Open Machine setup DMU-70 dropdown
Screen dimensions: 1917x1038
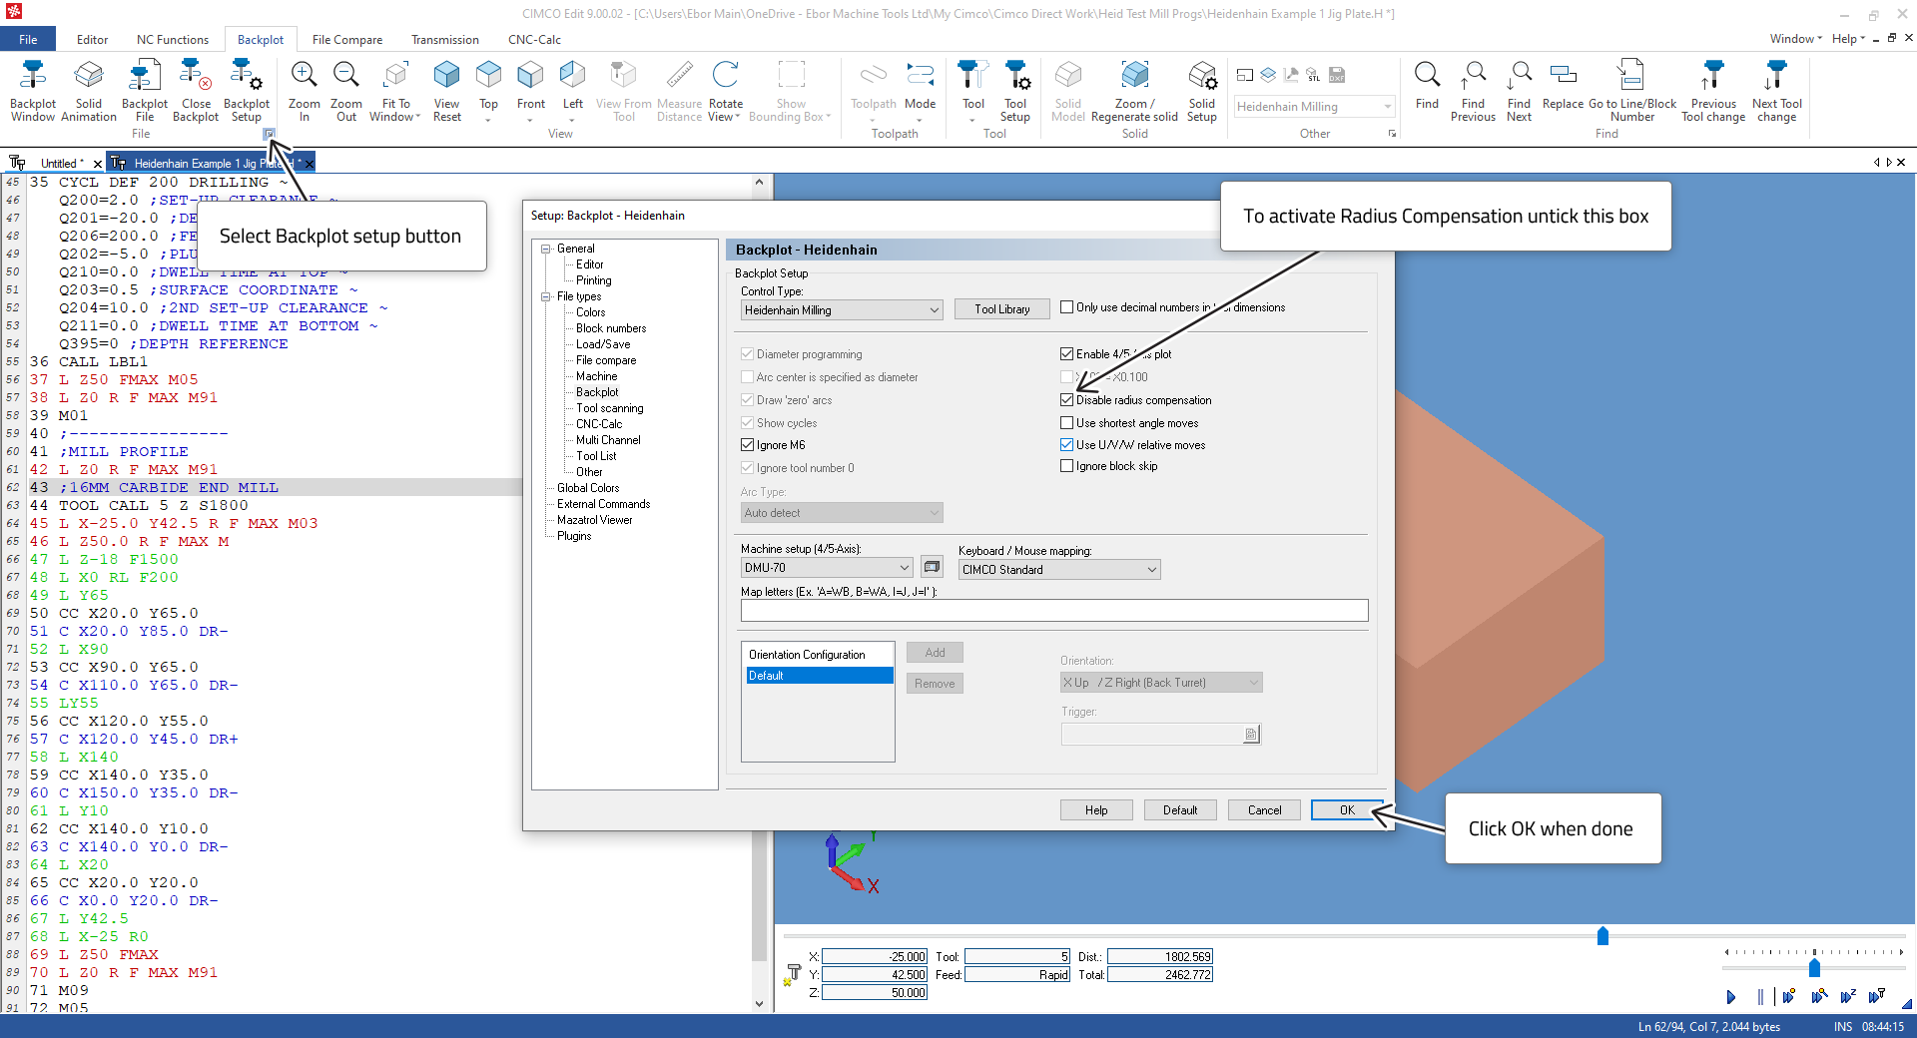click(826, 568)
